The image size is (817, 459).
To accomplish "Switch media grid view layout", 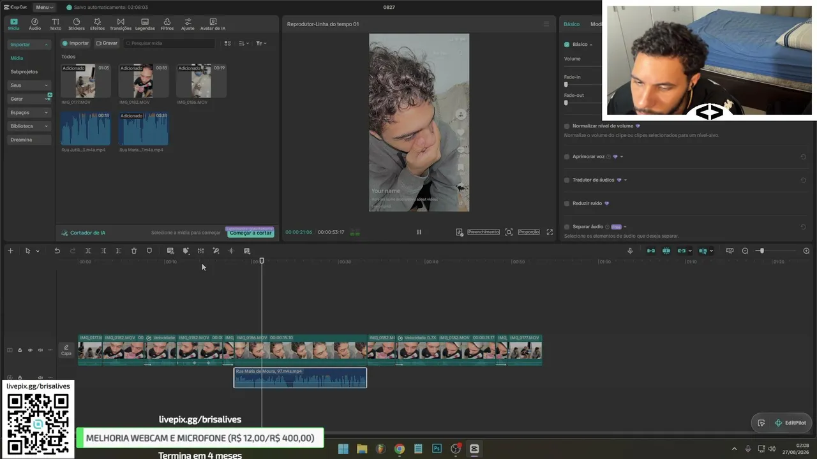I will click(x=227, y=43).
